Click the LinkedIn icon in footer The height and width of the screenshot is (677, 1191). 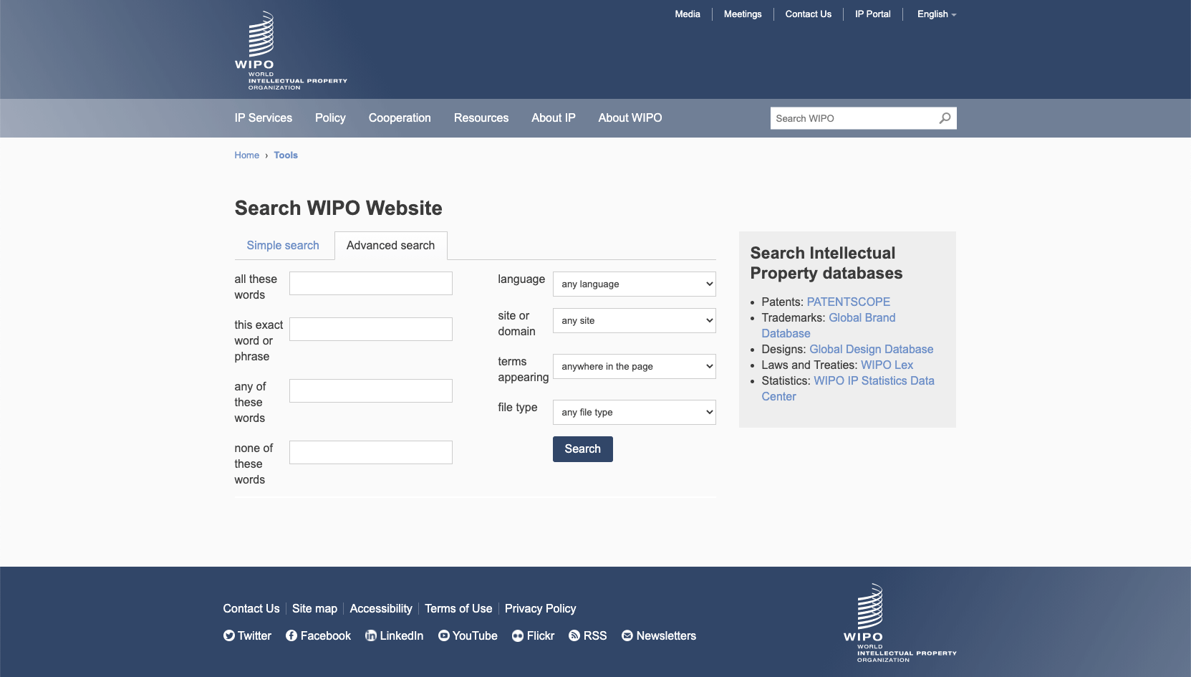point(371,635)
